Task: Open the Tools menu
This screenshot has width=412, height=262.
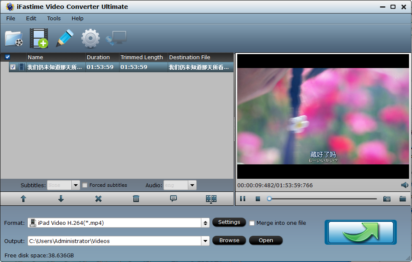Action: point(54,18)
